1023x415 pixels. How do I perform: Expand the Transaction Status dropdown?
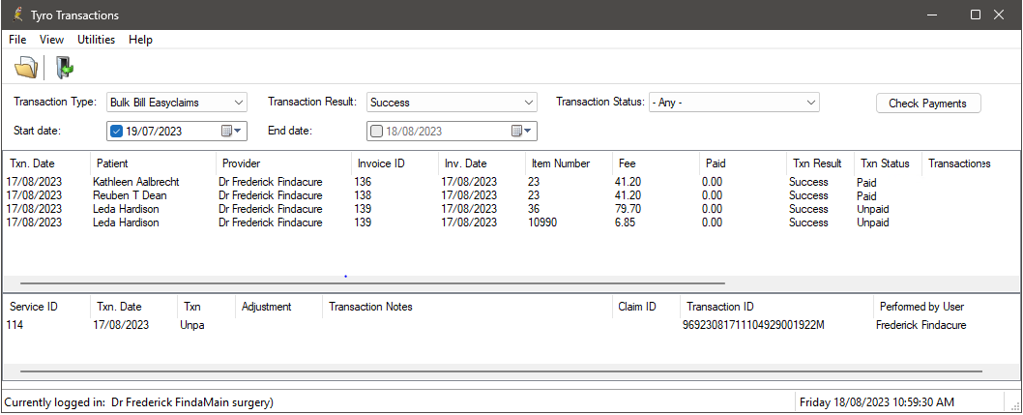pyautogui.click(x=811, y=103)
